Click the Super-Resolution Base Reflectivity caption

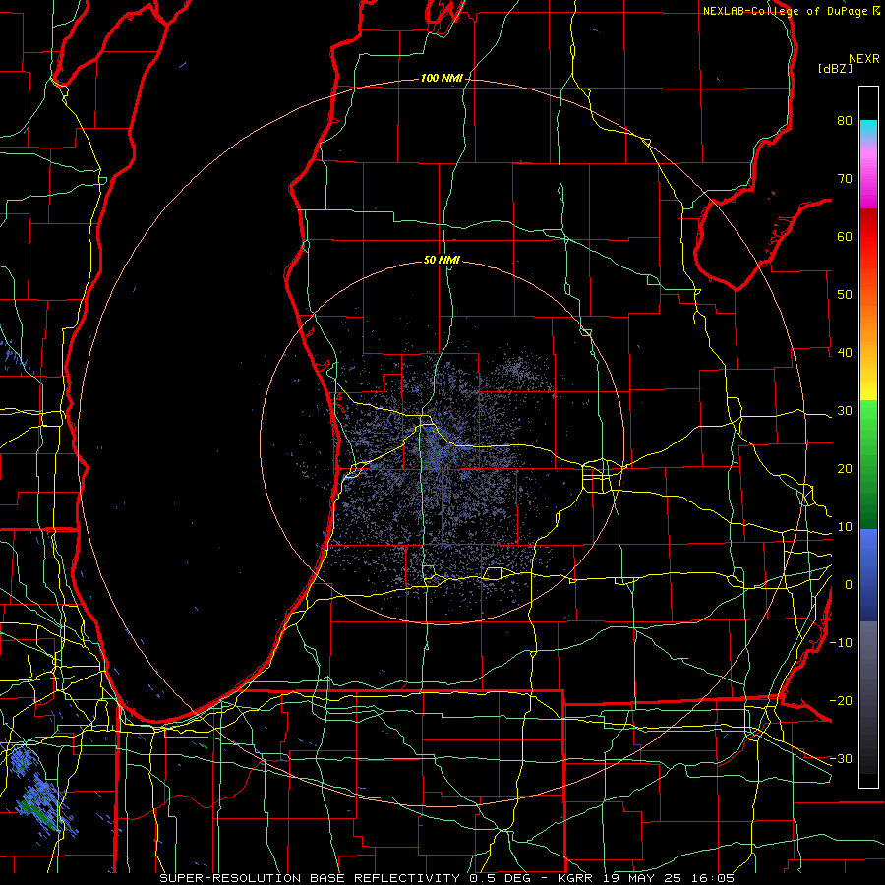coord(310,878)
